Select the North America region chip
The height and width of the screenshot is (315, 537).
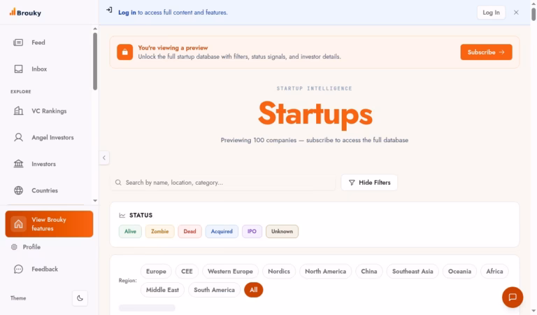(x=325, y=271)
